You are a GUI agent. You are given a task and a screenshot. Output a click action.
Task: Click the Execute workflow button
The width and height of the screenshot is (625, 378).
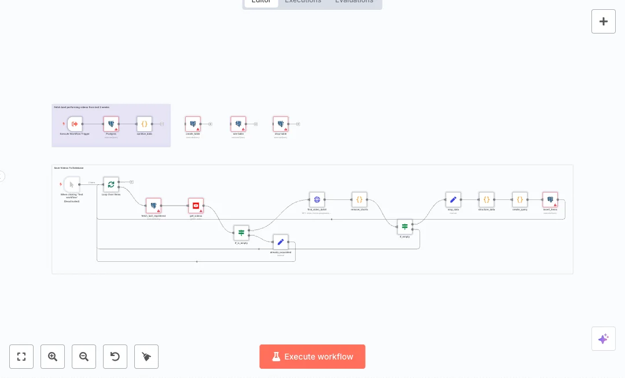pyautogui.click(x=312, y=357)
